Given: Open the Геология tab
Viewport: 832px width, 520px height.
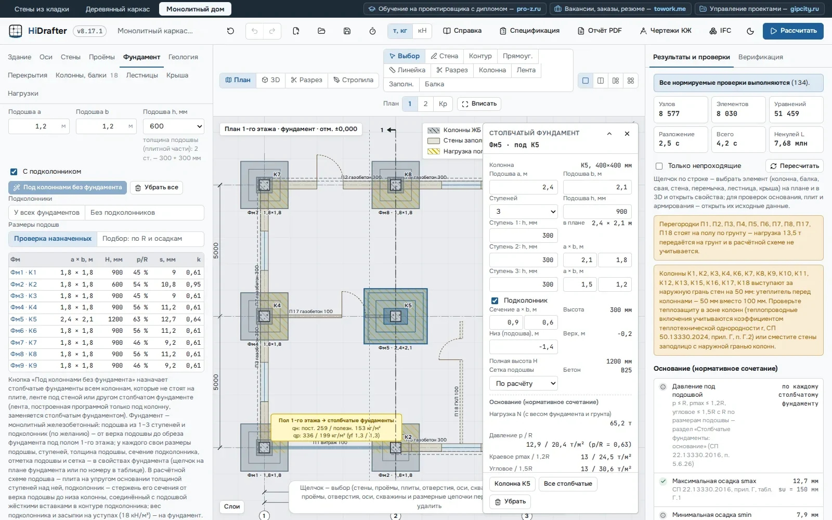Looking at the screenshot, I should pyautogui.click(x=183, y=57).
